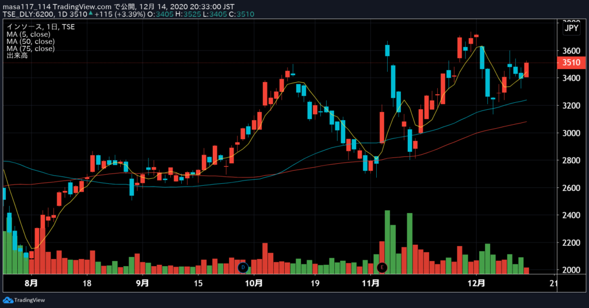Screen dimensions: 589x308
Task: Click the 2400 price axis label
Action: (x=571, y=215)
